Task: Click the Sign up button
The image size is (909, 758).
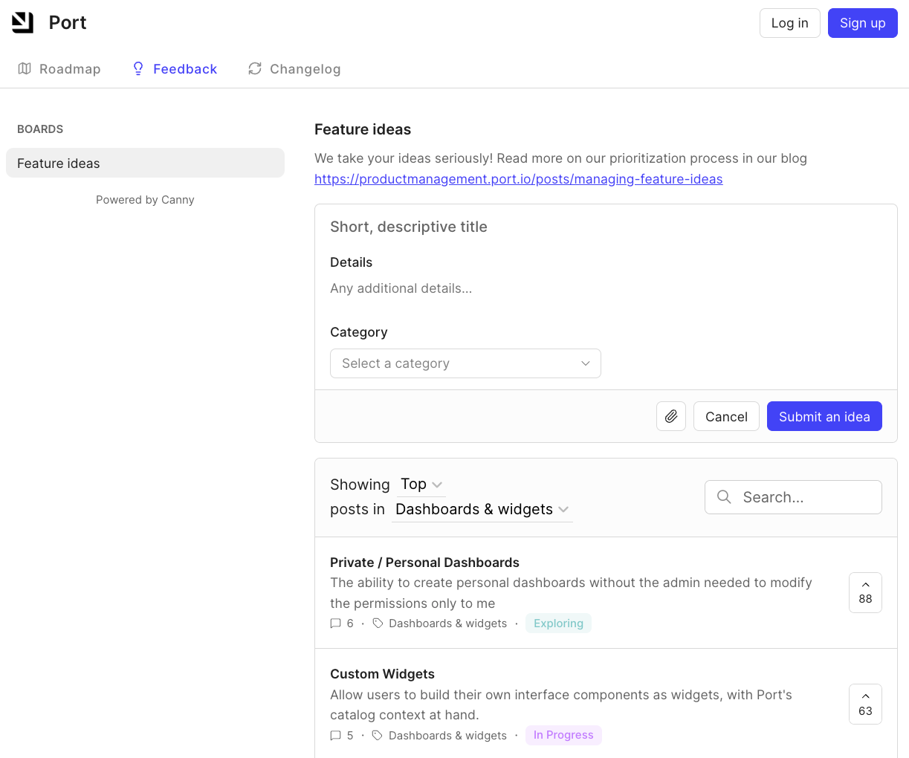Action: tap(862, 23)
